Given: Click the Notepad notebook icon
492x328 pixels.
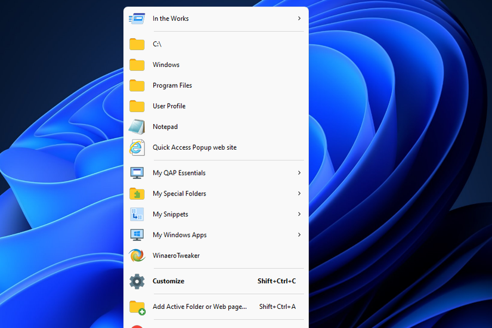Looking at the screenshot, I should coord(137,127).
